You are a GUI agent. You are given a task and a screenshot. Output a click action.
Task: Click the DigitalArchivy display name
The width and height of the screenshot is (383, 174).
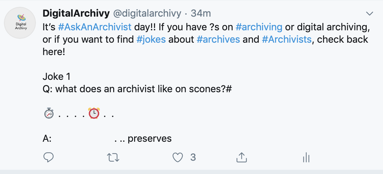click(x=76, y=13)
